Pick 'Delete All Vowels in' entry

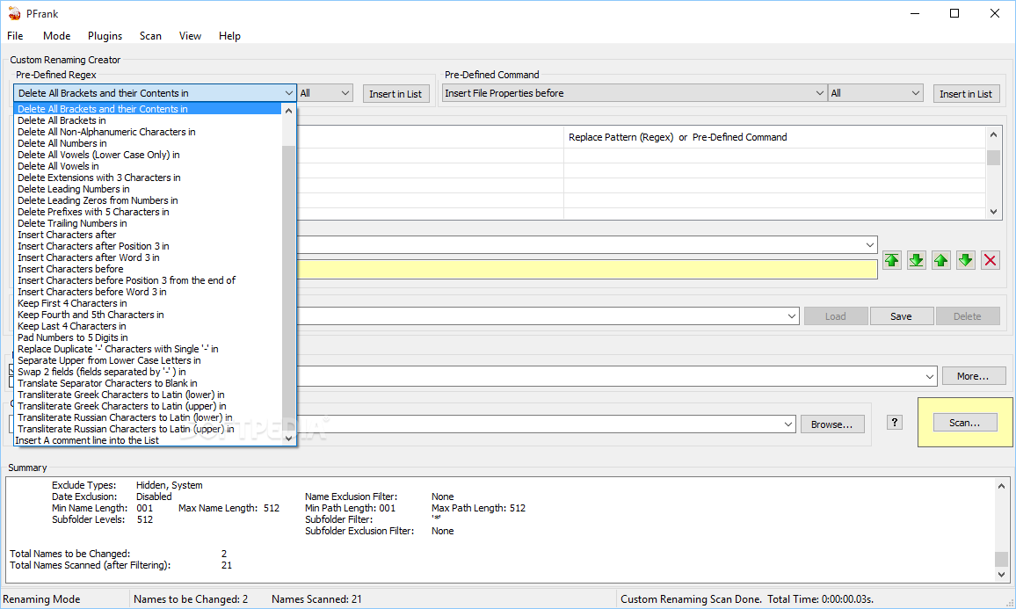click(148, 166)
